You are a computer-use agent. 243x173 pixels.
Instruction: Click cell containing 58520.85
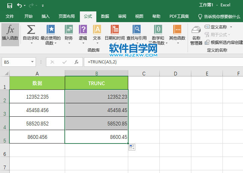point(97,123)
